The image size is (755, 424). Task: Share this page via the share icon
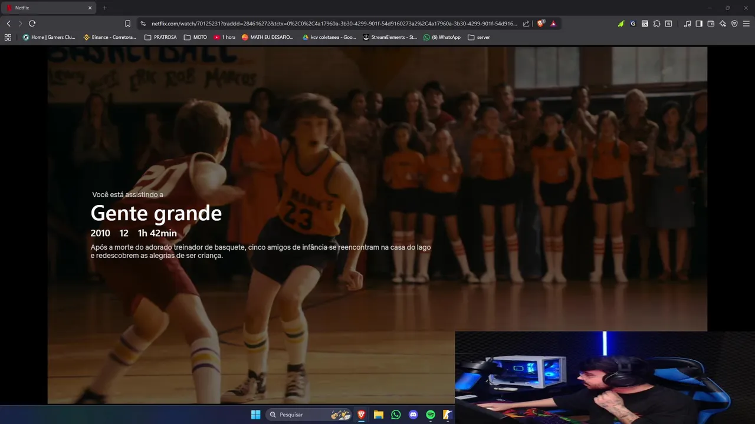[526, 24]
